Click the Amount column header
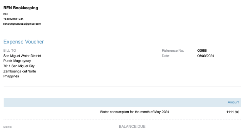 pyautogui.click(x=234, y=102)
